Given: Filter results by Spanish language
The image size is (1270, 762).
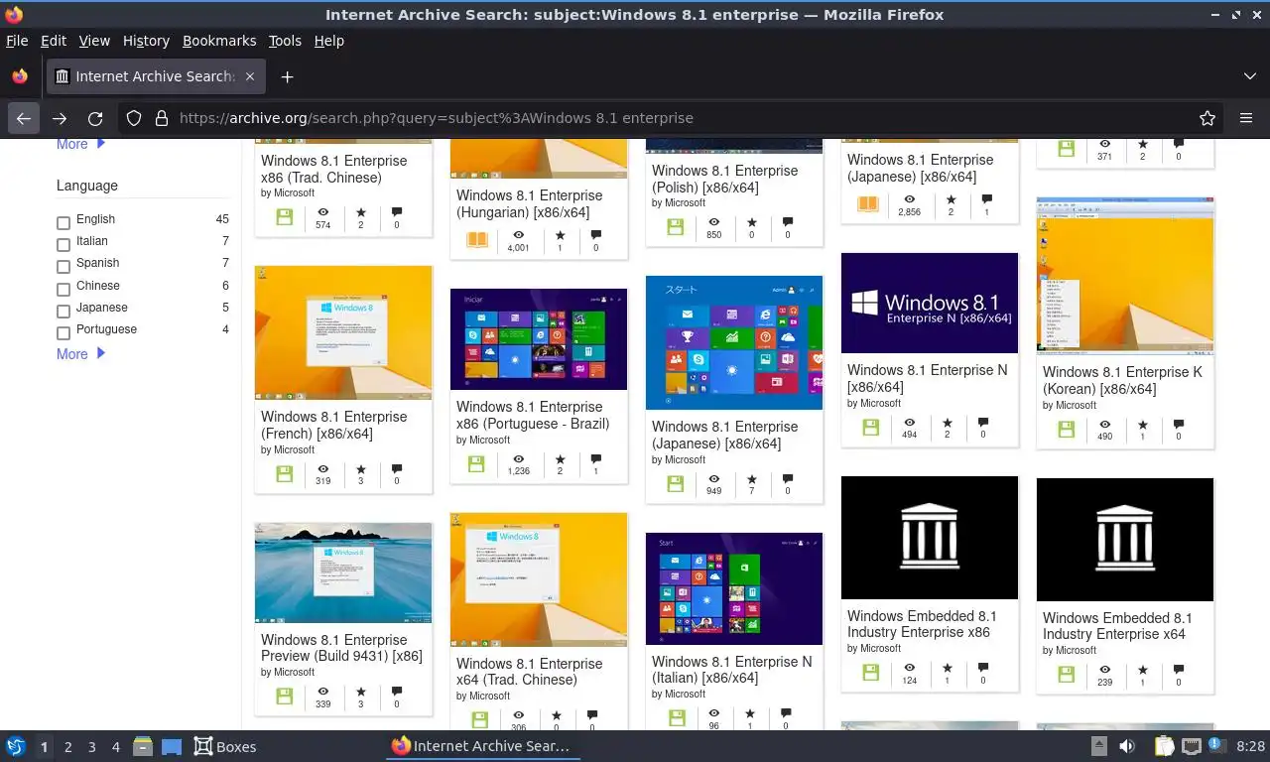Looking at the screenshot, I should (63, 267).
